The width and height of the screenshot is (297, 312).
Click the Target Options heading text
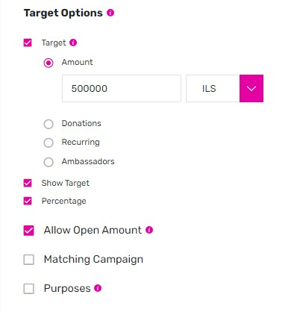pyautogui.click(x=63, y=13)
